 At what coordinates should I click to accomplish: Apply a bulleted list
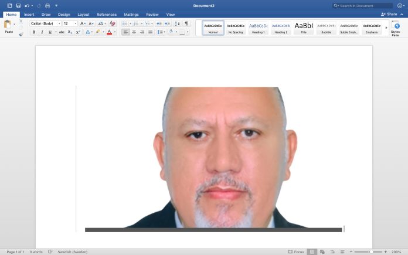click(125, 23)
